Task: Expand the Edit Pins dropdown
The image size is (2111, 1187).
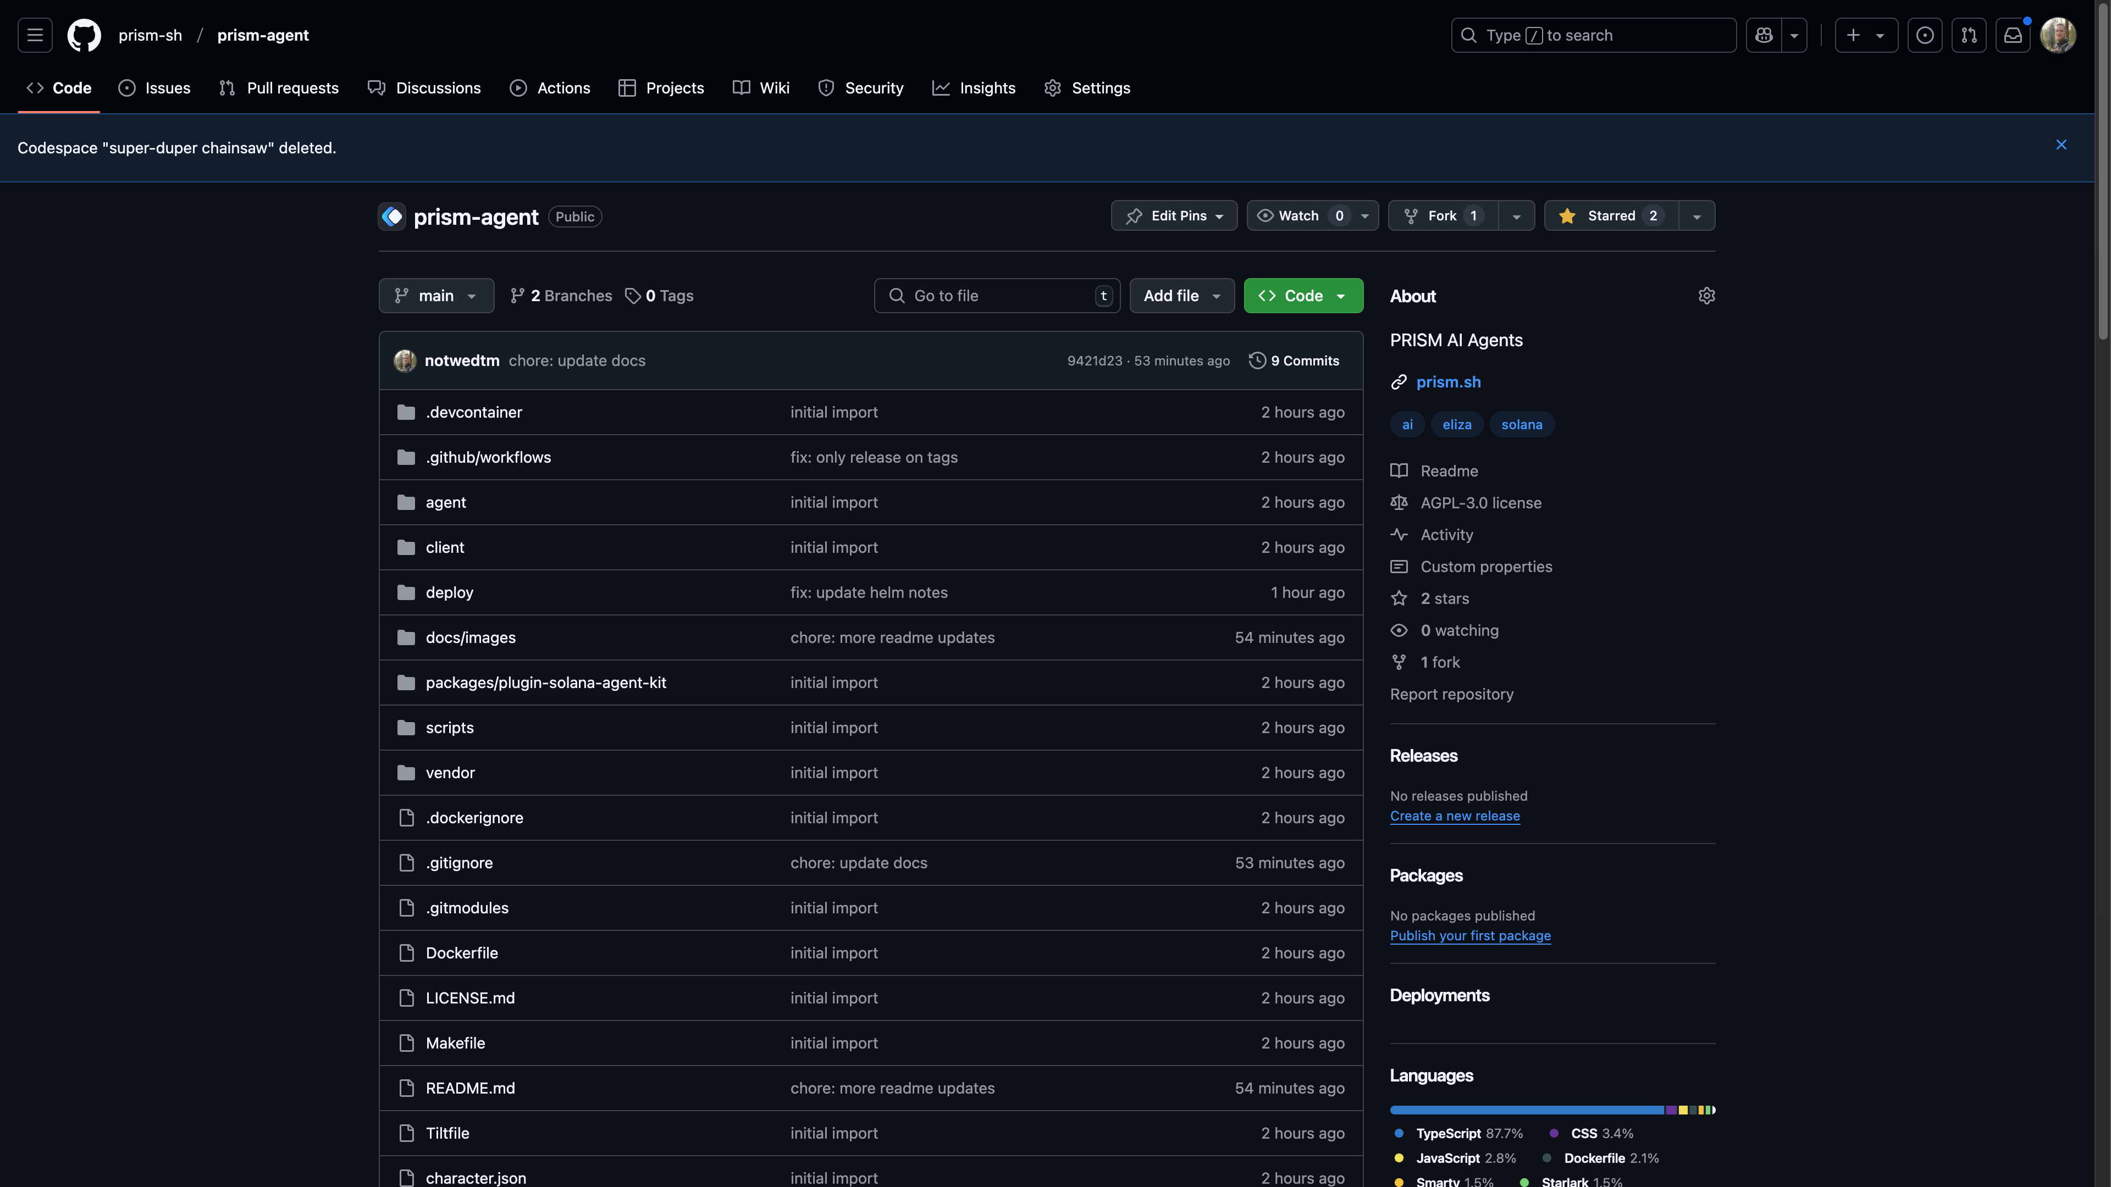Action: (1174, 215)
